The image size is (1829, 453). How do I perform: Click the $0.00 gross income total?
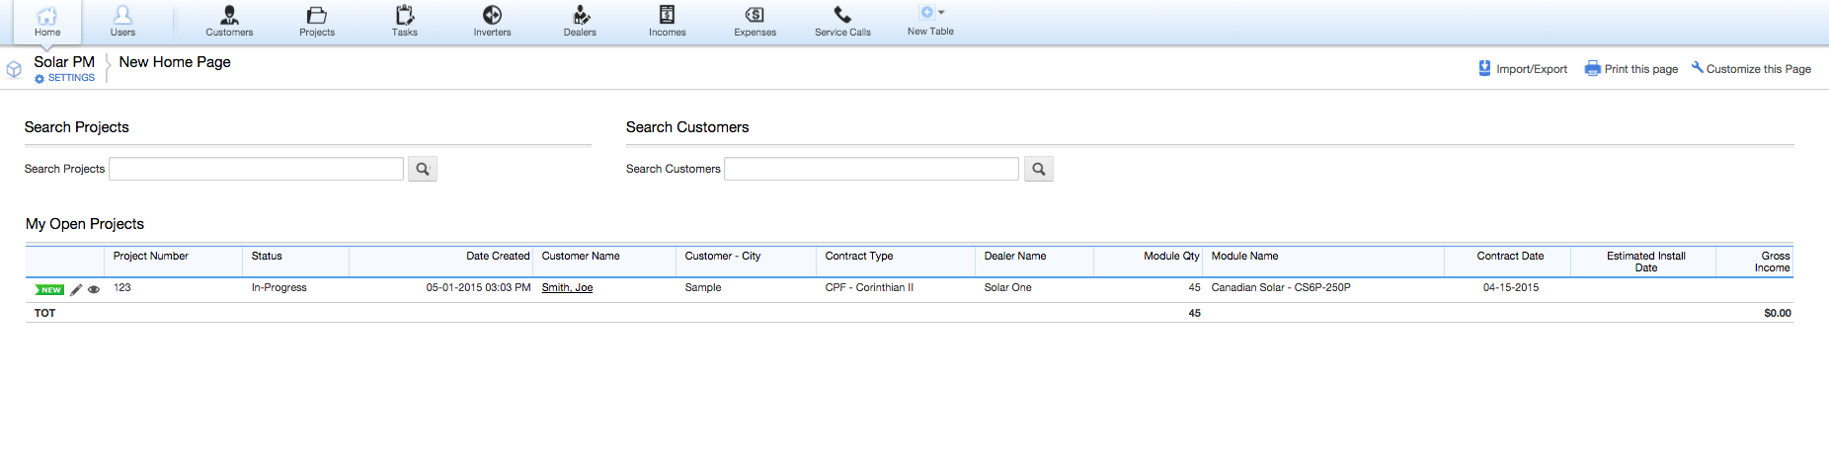[1778, 313]
